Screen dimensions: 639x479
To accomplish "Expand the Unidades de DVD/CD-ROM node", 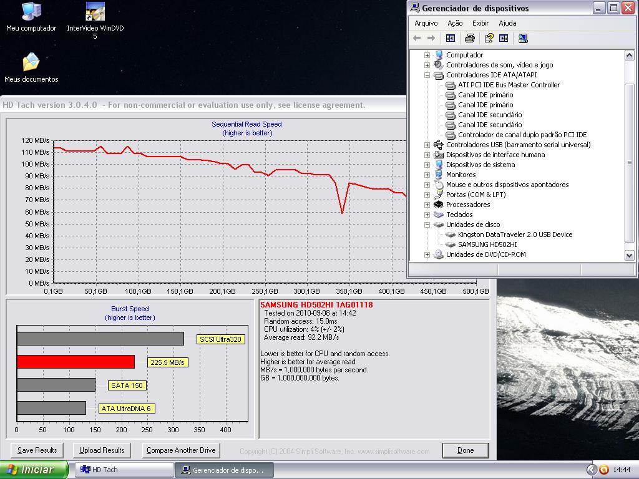I will click(427, 254).
